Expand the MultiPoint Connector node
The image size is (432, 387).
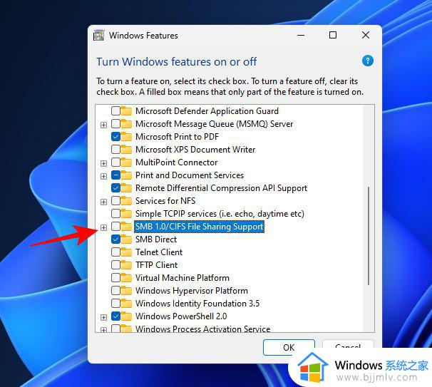click(x=103, y=163)
